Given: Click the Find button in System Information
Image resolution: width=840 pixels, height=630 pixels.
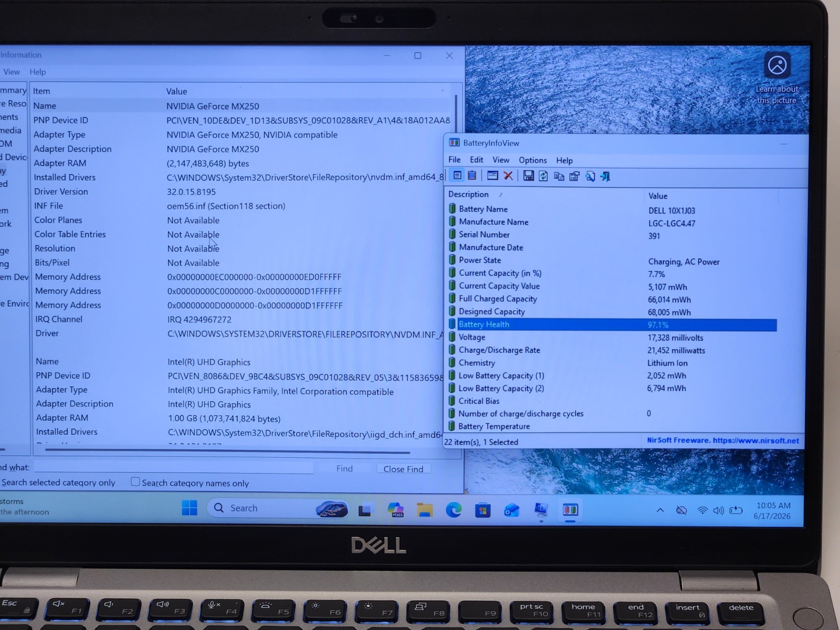Looking at the screenshot, I should click(344, 468).
